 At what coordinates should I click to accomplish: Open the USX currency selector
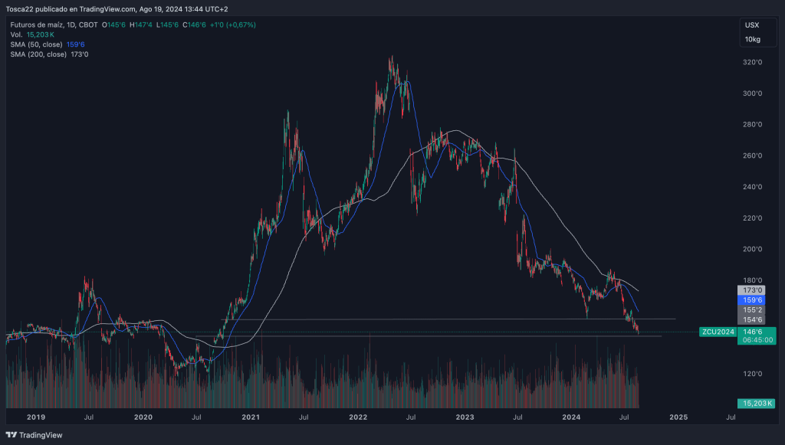[x=752, y=25]
